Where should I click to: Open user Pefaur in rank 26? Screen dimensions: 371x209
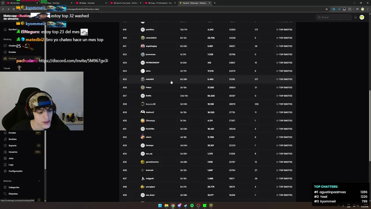click(148, 87)
